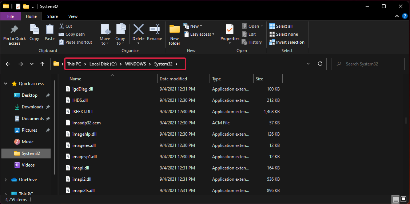
Task: Expand the chevron after WINDOWS in address bar
Action: [x=150, y=64]
